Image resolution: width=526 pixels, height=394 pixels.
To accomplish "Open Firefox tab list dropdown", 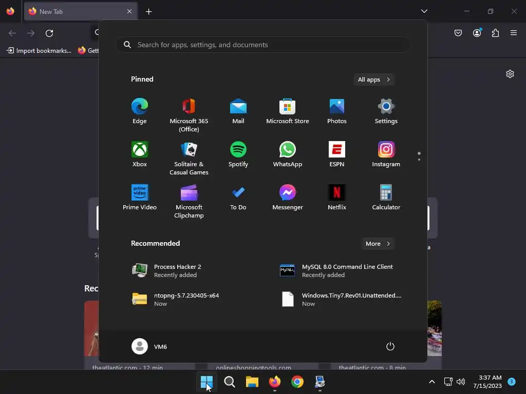I will [424, 11].
